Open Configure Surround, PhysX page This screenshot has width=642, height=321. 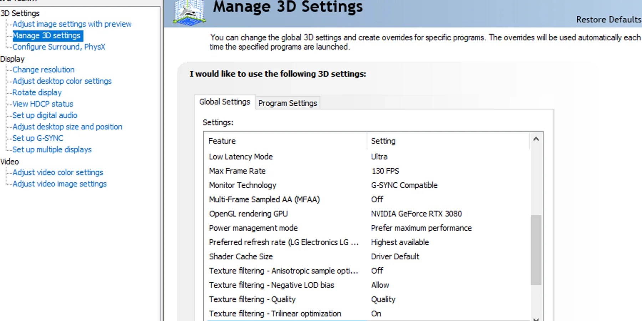59,47
